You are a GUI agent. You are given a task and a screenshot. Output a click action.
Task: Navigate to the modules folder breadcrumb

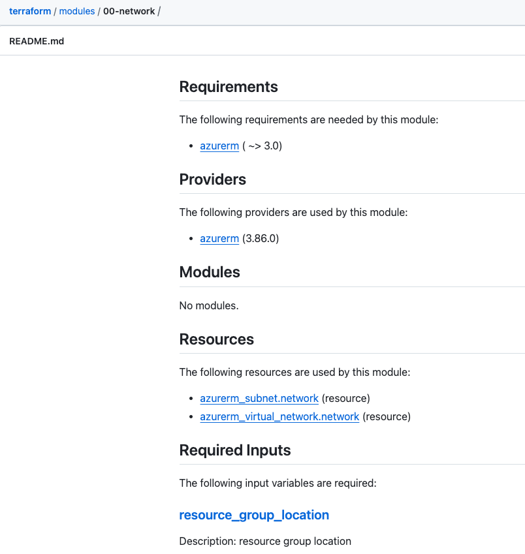point(76,10)
